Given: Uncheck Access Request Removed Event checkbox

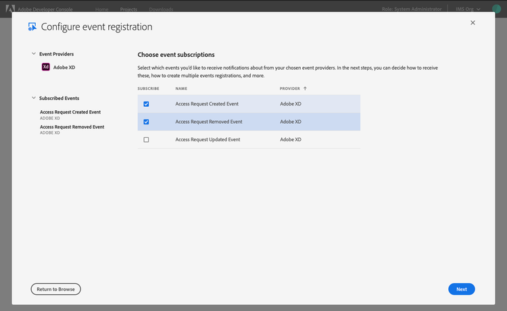Looking at the screenshot, I should click(146, 122).
